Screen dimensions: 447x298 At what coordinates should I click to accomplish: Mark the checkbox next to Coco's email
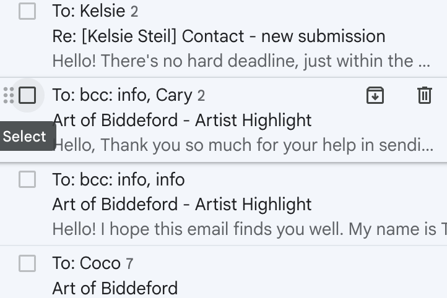click(x=27, y=263)
